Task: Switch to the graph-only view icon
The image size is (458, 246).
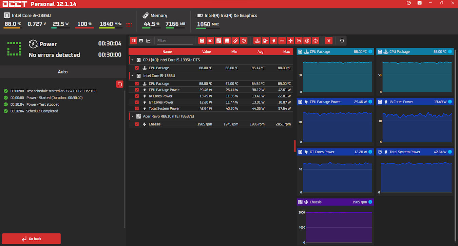Action: click(x=148, y=41)
